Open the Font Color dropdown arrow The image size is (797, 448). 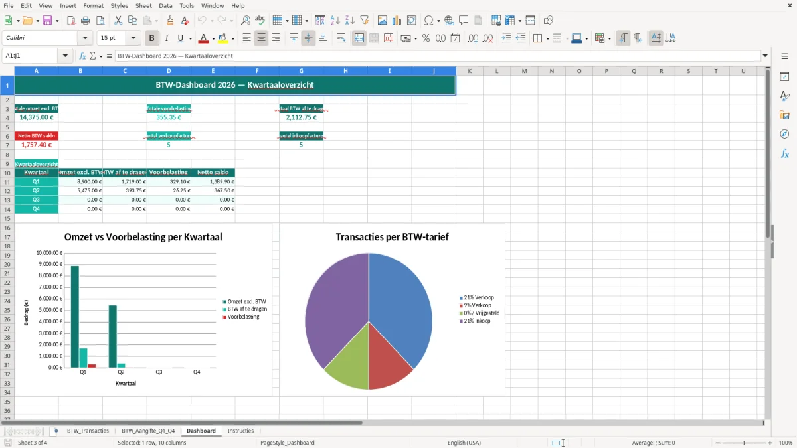(x=213, y=38)
